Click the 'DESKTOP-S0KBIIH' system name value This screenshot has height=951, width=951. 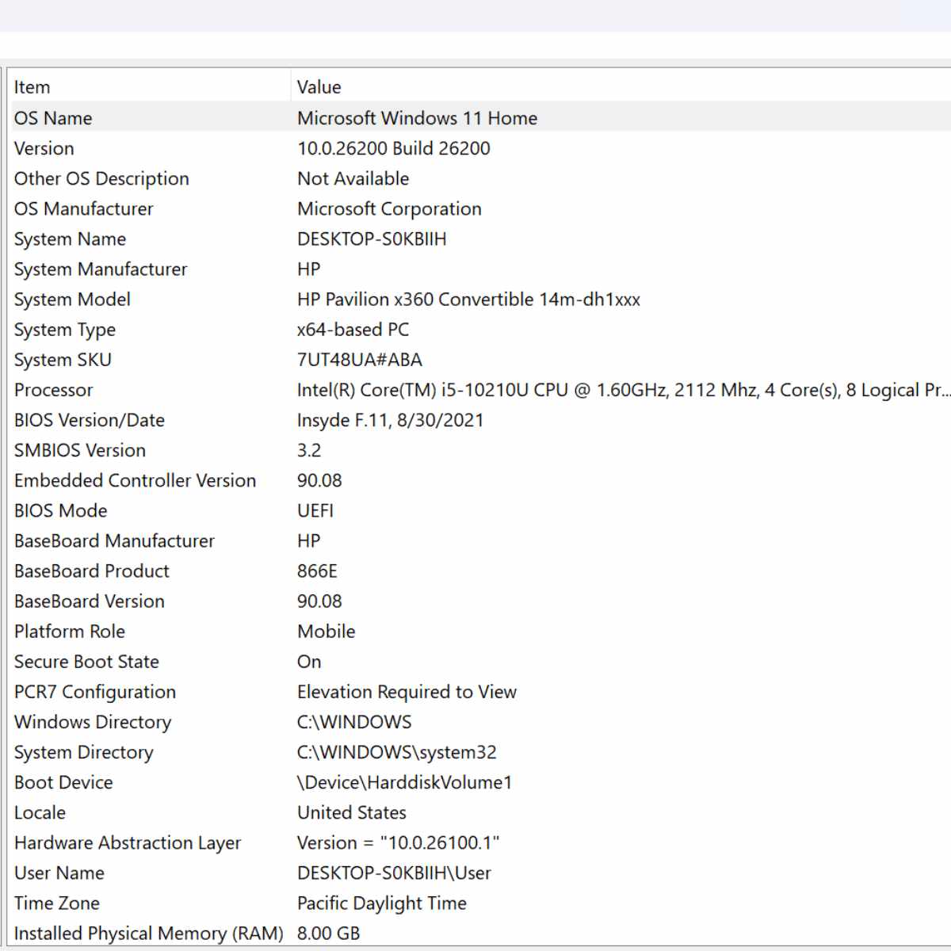click(372, 239)
